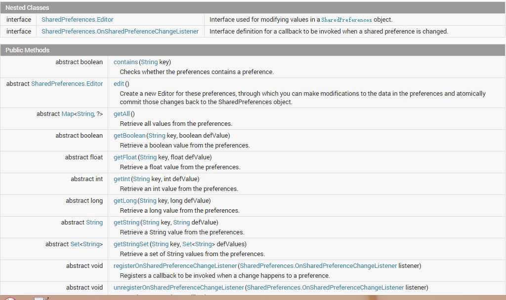The height and width of the screenshot is (300, 506).
Task: Open unregisterOnSharedPreferenceChangeListener method link
Action: pyautogui.click(x=179, y=288)
